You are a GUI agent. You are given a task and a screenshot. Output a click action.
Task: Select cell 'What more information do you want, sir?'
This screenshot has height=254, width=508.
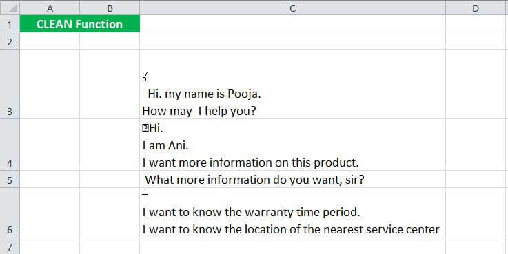(292, 179)
